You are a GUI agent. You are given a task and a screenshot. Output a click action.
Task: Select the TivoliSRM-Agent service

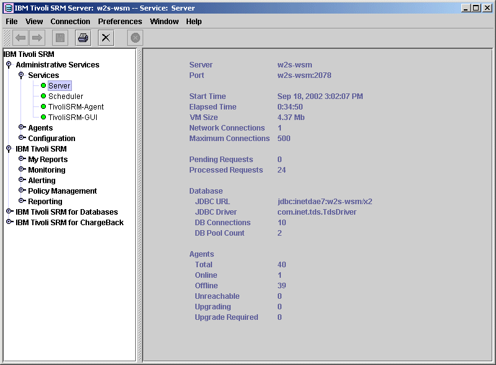point(76,107)
